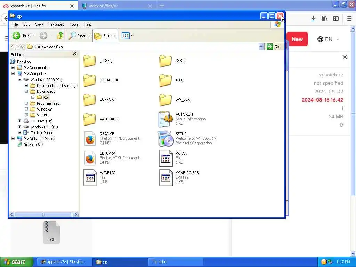Select the I386 folder
Image resolution: width=356 pixels, height=267 pixels.
point(165,80)
